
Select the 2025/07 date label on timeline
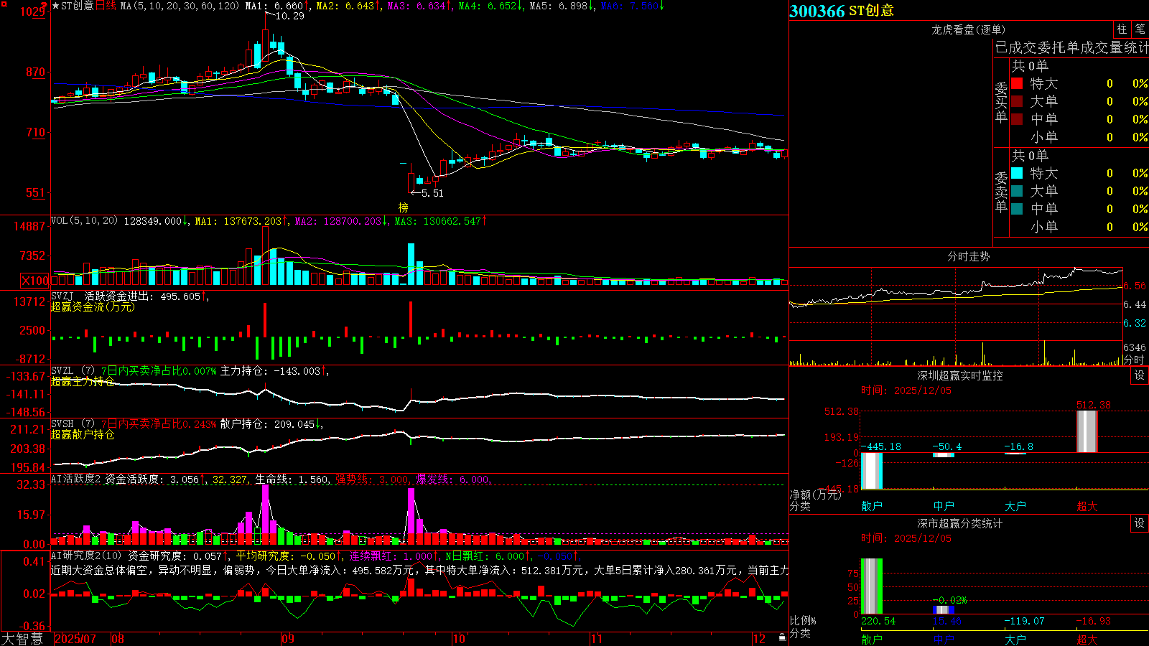click(75, 639)
